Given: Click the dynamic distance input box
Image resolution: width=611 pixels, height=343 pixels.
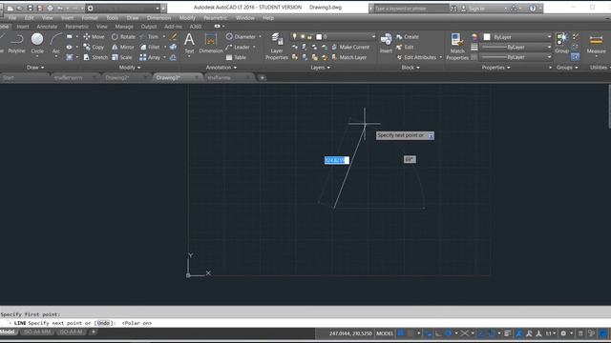Looking at the screenshot, I should tap(337, 160).
